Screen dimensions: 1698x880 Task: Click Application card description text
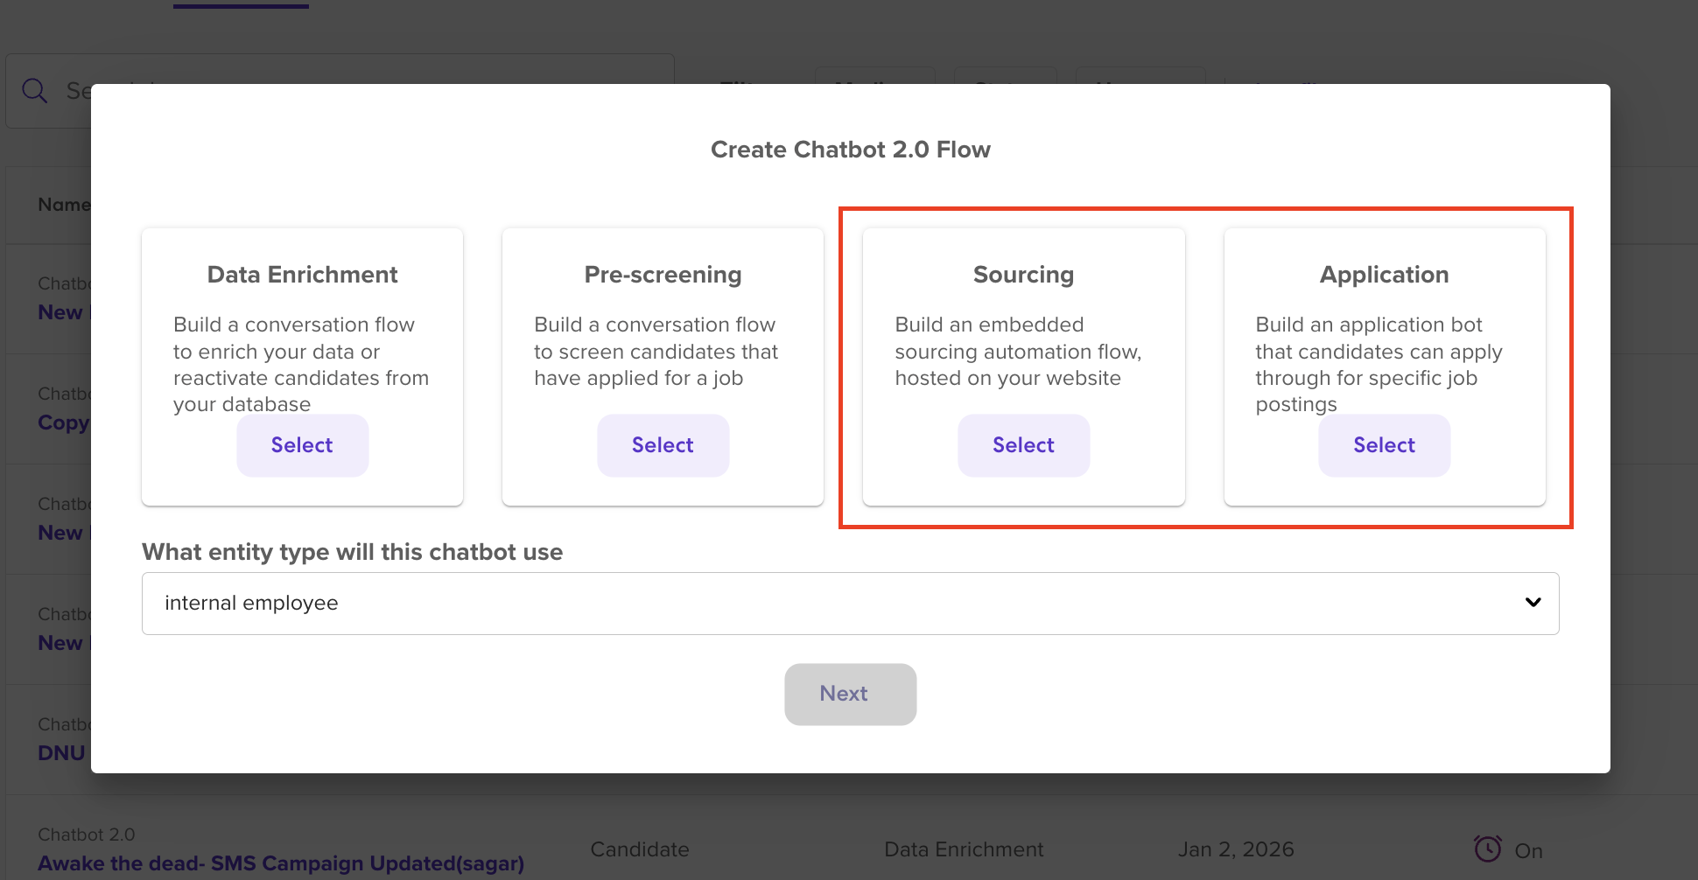[1379, 365]
